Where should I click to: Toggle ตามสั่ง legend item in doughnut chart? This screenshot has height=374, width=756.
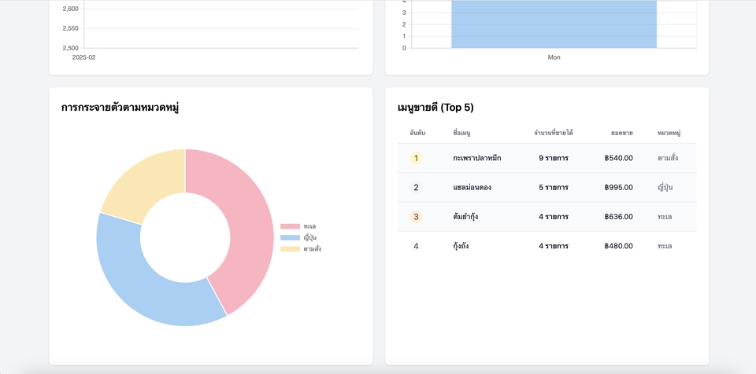pos(301,249)
